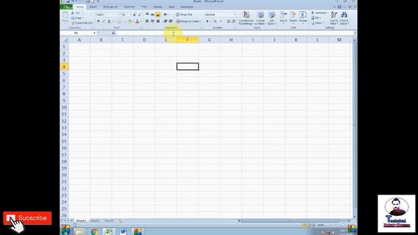This screenshot has width=418, height=235.
Task: Click the formula bar input field
Action: 235,33
